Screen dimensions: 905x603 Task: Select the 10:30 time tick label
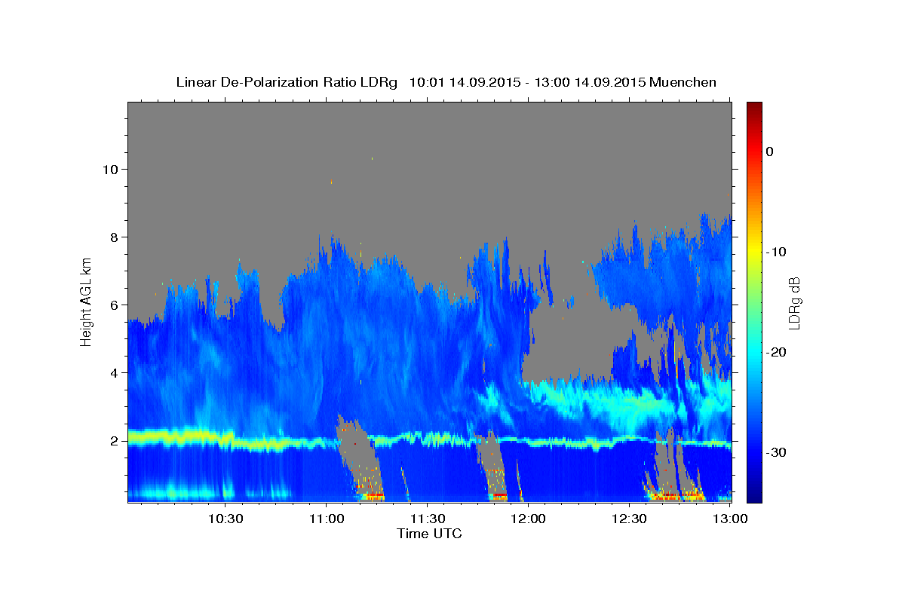(x=225, y=519)
